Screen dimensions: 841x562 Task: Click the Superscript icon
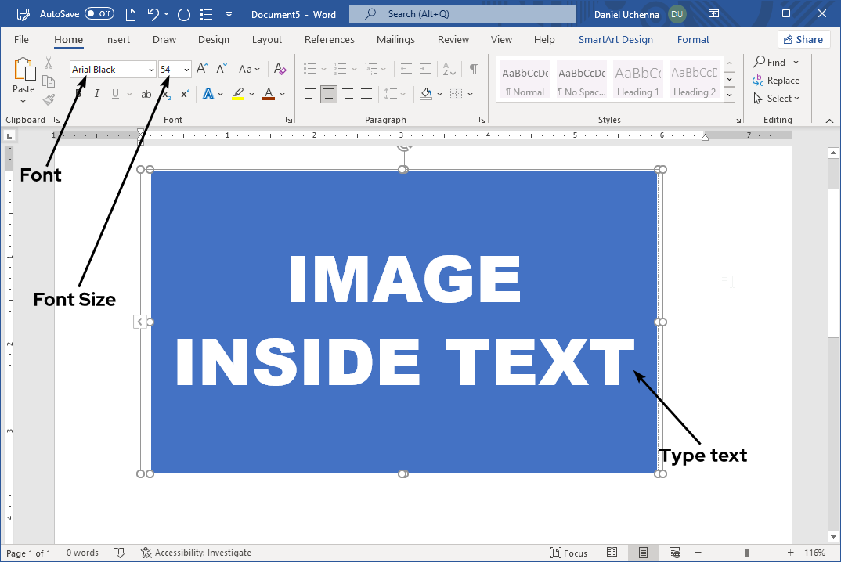tap(183, 94)
